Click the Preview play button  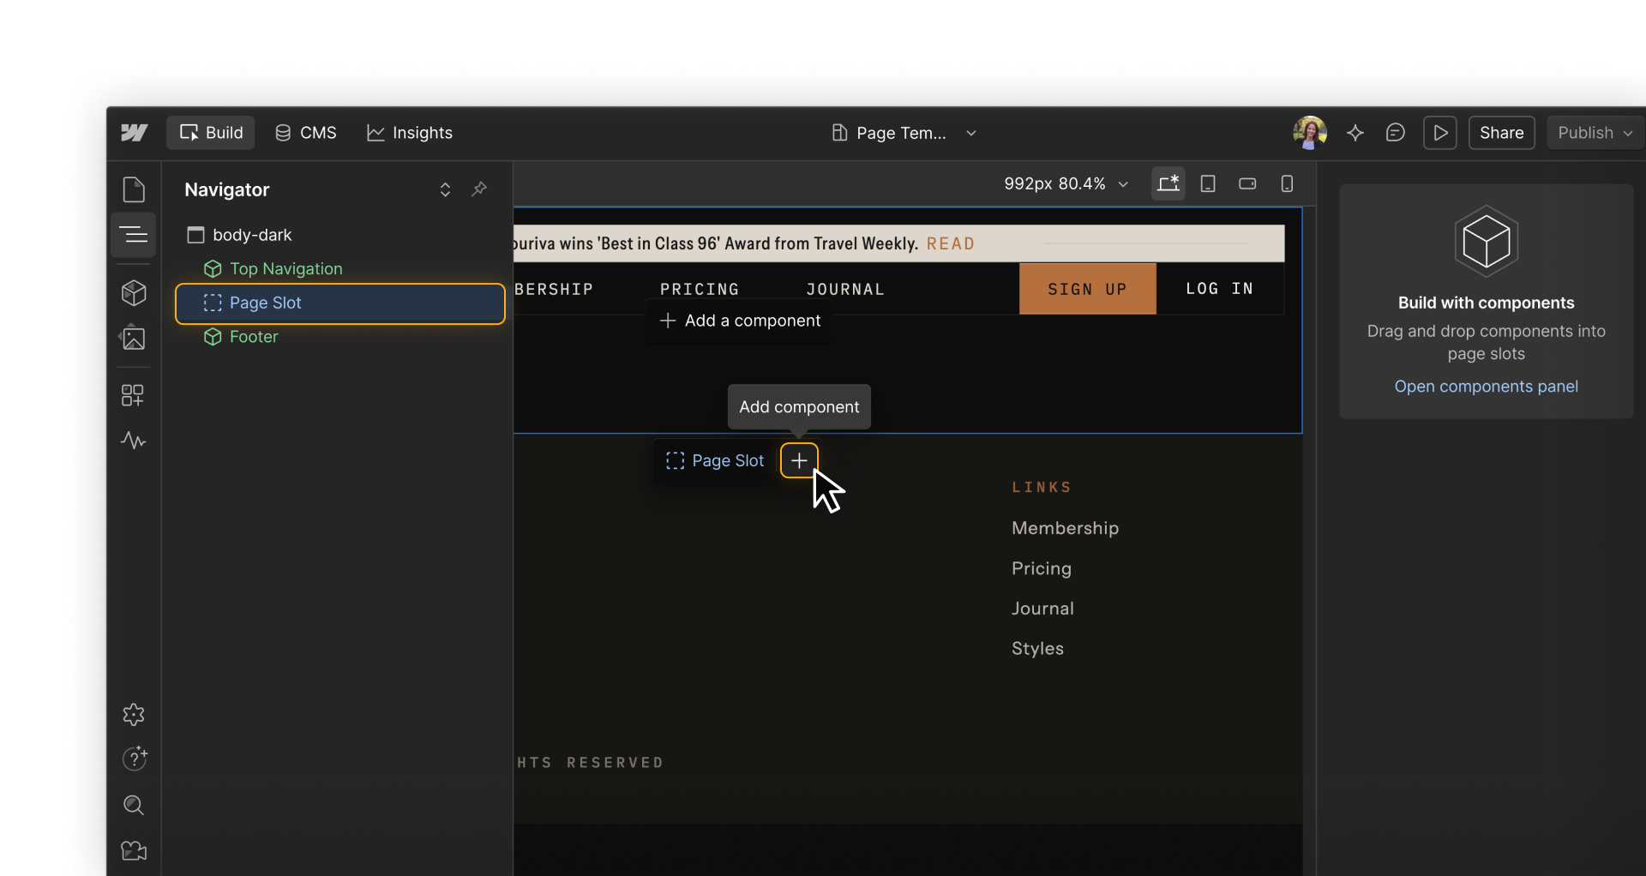[1440, 133]
